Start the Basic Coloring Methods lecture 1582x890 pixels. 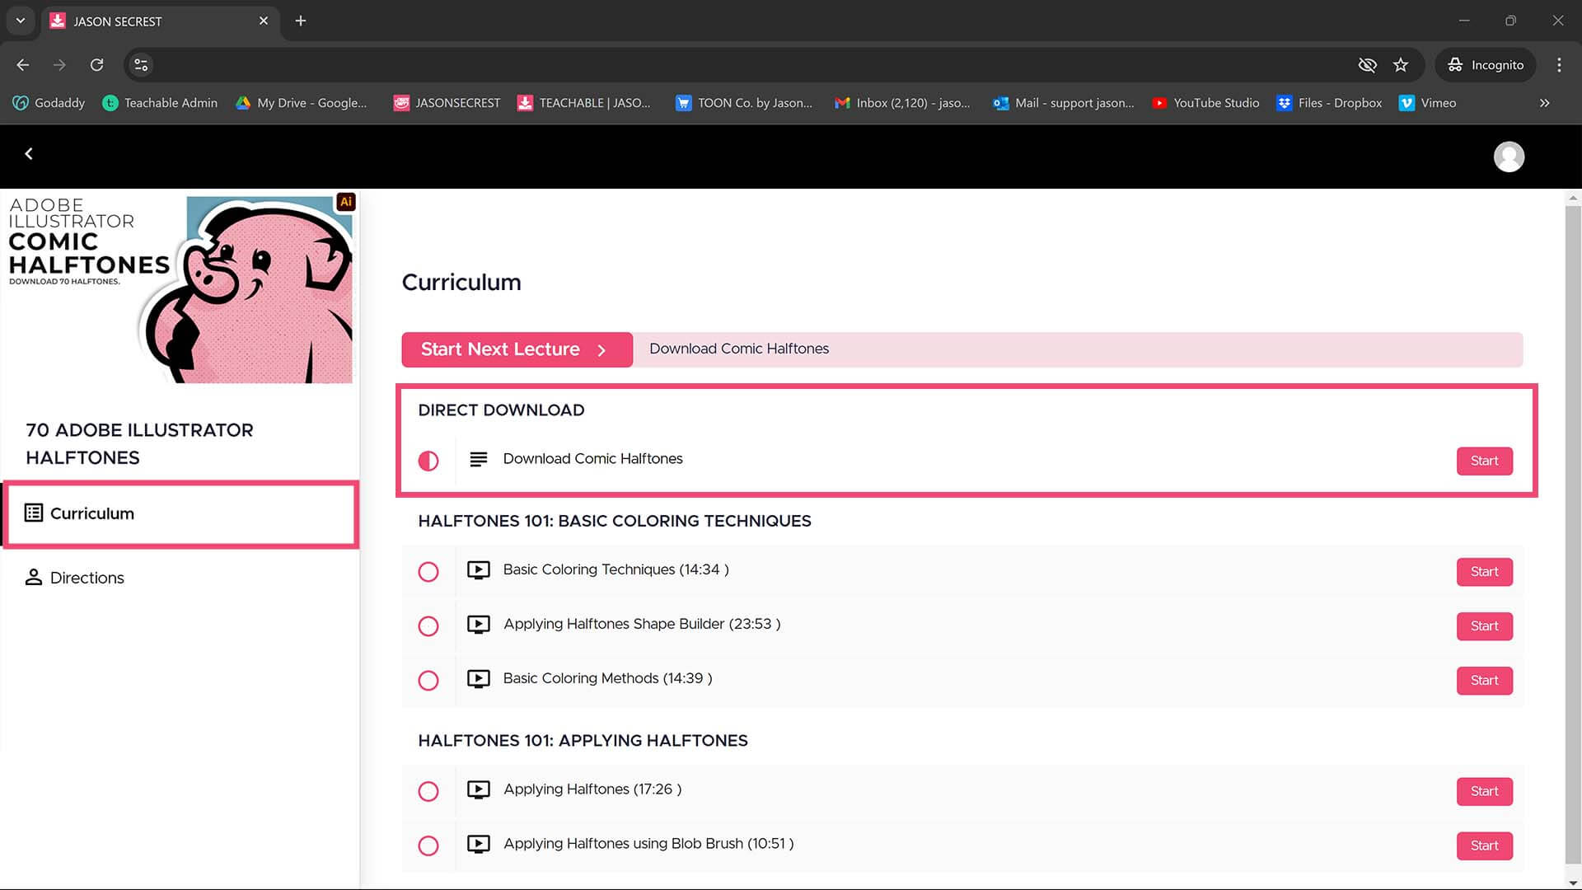tap(1484, 681)
